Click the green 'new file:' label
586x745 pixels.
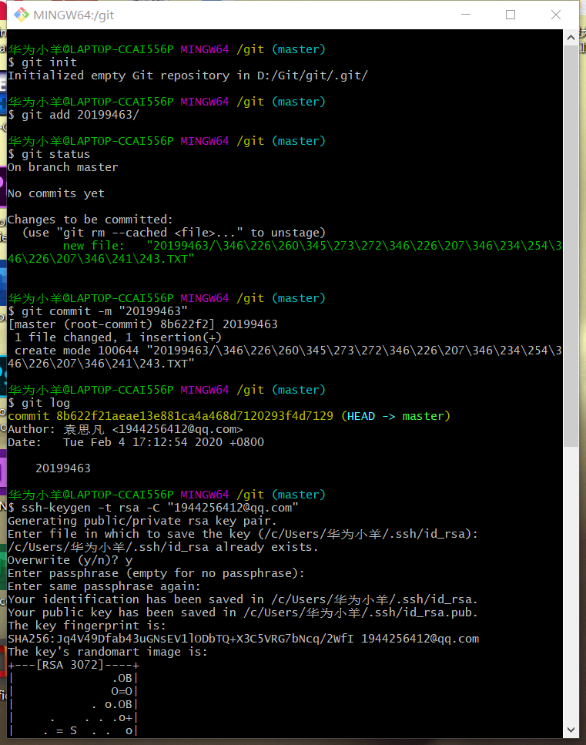[x=93, y=246]
